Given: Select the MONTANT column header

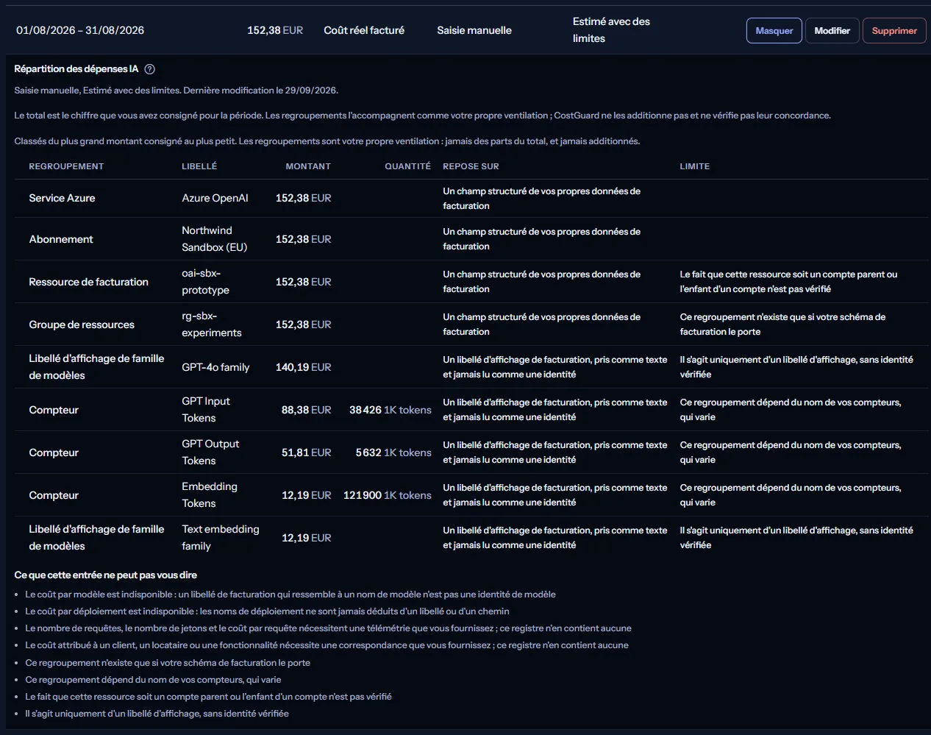Looking at the screenshot, I should click(x=308, y=166).
